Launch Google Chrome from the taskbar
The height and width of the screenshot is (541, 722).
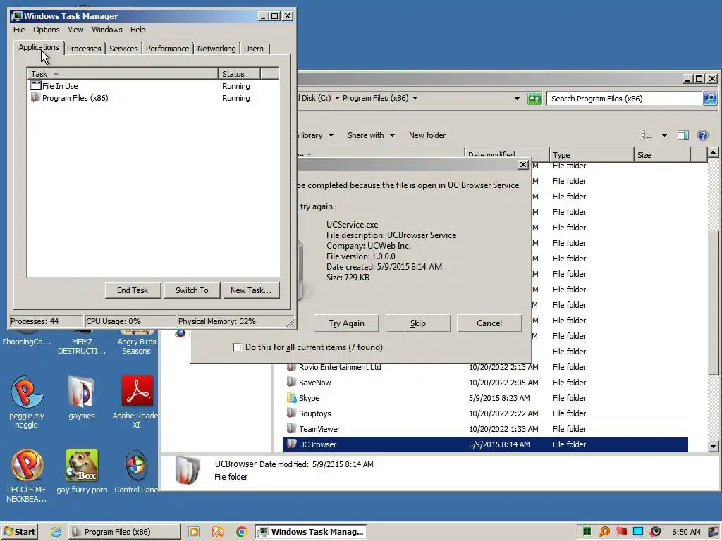(x=242, y=532)
